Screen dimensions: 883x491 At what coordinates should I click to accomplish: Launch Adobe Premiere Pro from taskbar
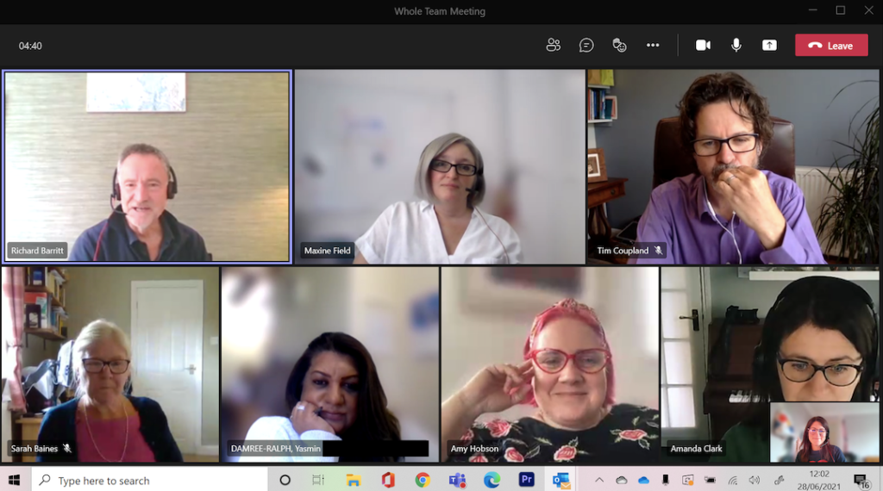pos(527,480)
